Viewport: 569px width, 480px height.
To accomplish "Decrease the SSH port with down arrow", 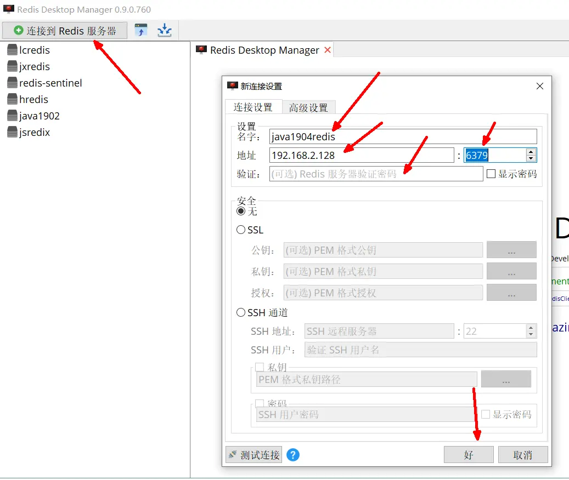I will [531, 334].
